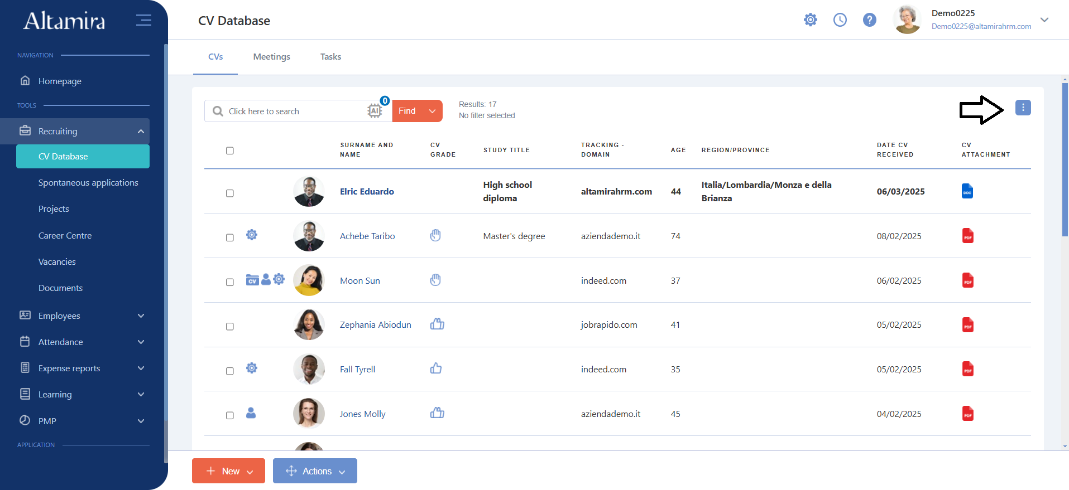Switch to the Meetings tab
The height and width of the screenshot is (490, 1069).
[x=272, y=57]
